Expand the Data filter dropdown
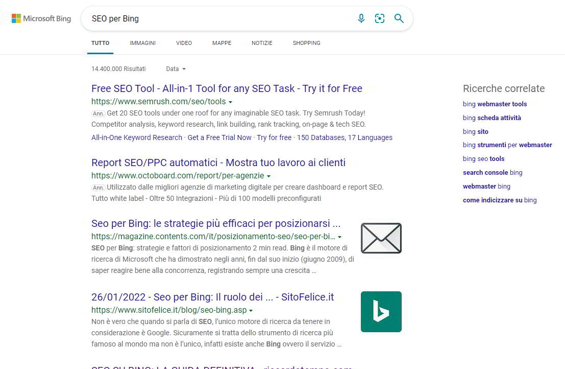The width and height of the screenshot is (565, 369). pyautogui.click(x=176, y=69)
